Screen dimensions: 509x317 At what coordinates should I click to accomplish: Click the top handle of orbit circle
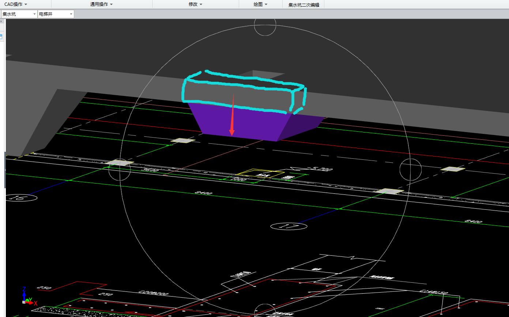coord(265,25)
